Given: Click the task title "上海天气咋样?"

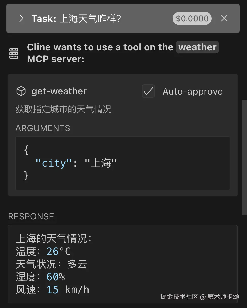Looking at the screenshot, I should coord(90,19).
